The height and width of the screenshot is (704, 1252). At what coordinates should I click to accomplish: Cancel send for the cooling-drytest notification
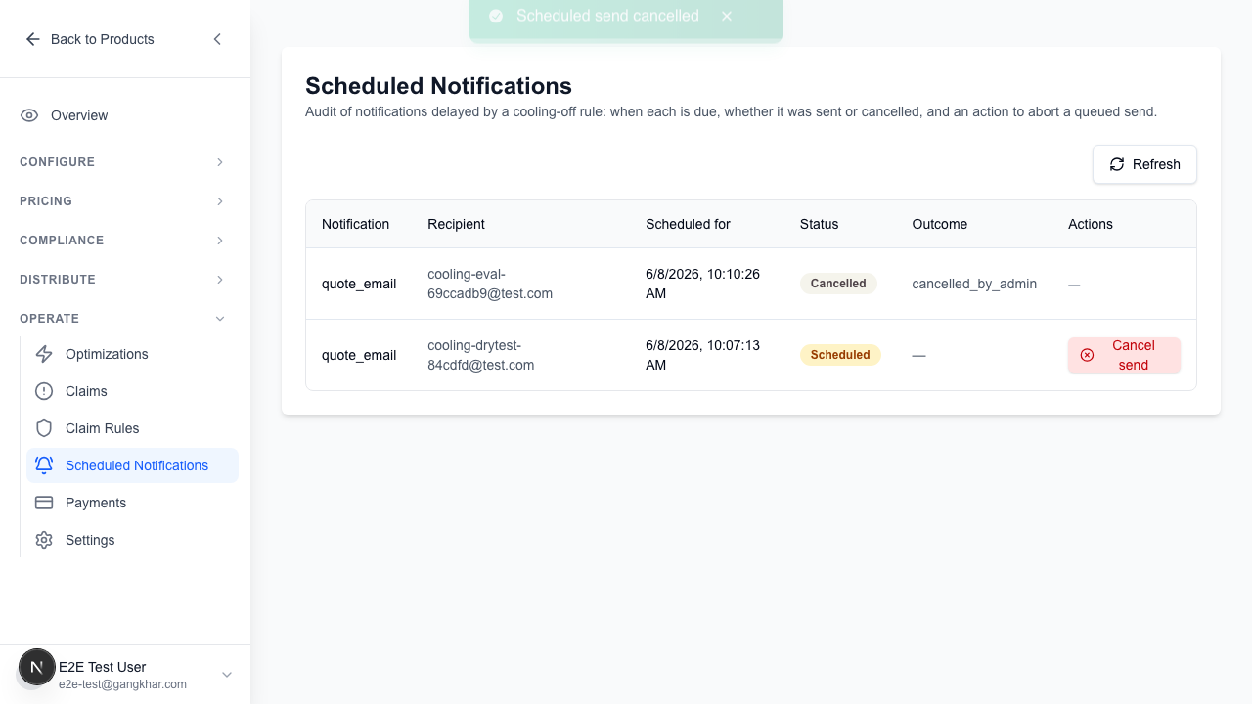click(x=1124, y=355)
